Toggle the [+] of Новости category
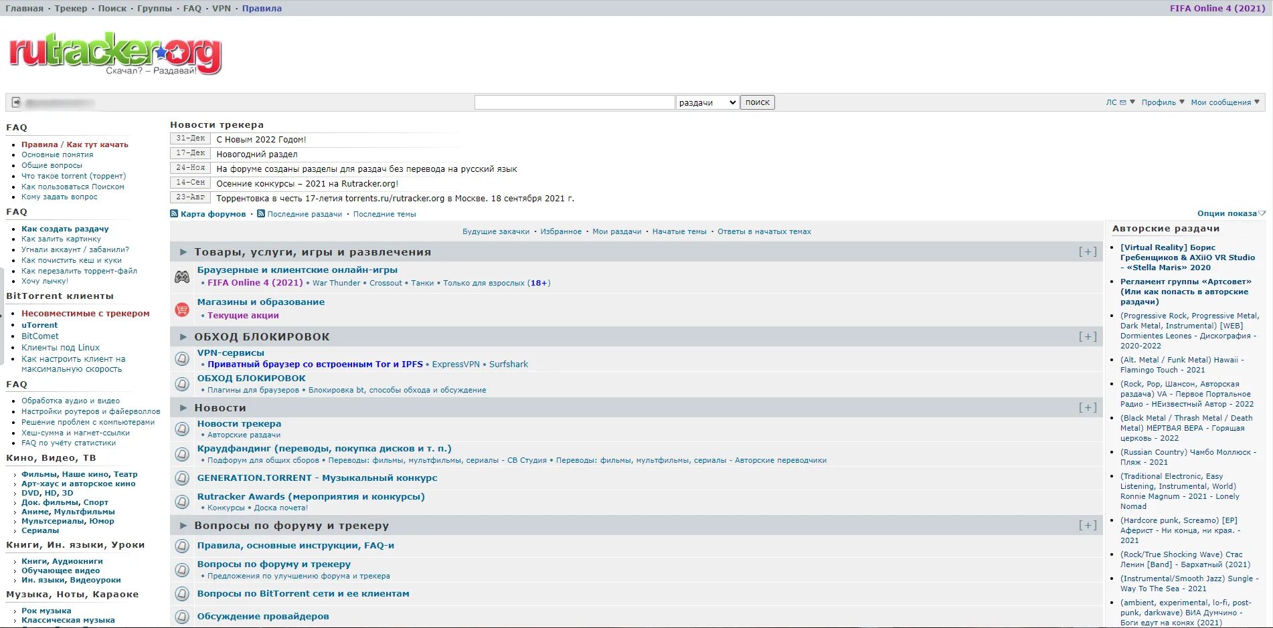Viewport: 1273px width, 628px height. pyautogui.click(x=1088, y=407)
